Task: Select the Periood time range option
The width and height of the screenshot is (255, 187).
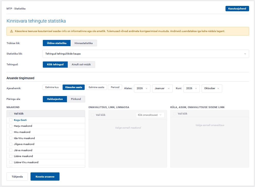Action: point(115,87)
